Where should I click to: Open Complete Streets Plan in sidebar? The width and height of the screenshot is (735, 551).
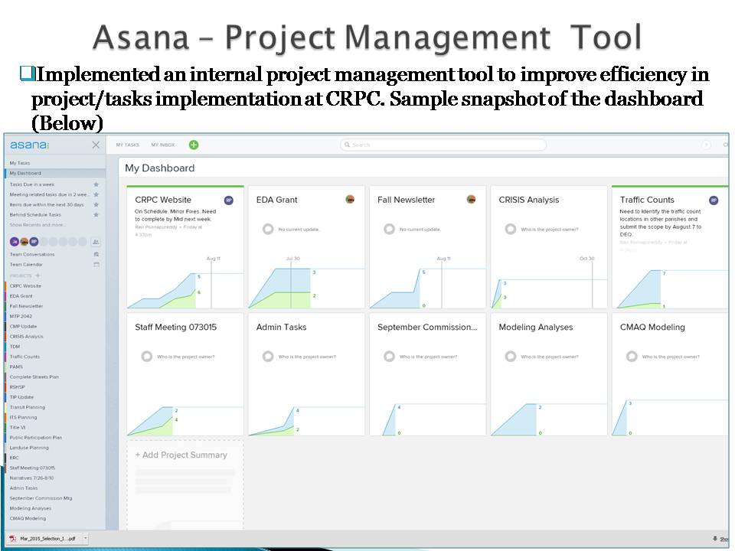point(34,377)
